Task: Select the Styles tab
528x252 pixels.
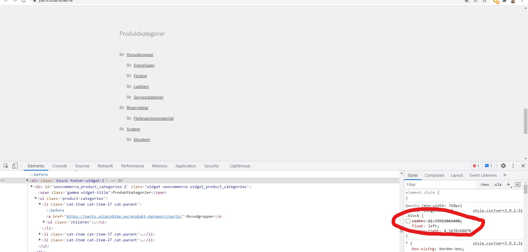Action: point(413,175)
